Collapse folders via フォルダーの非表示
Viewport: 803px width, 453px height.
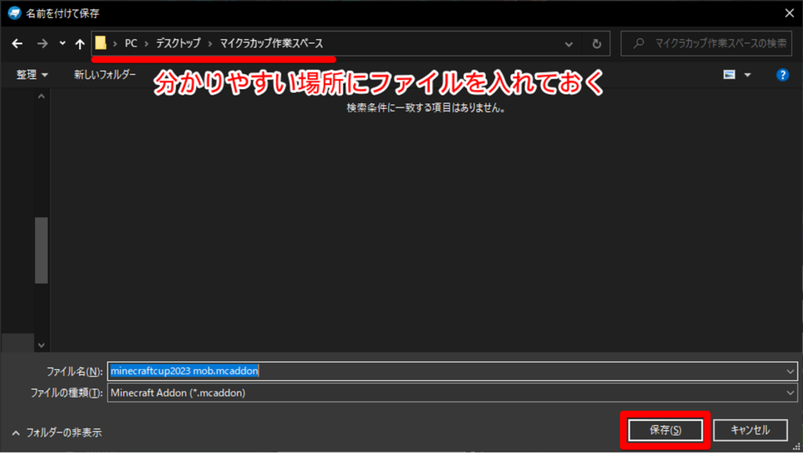pos(56,432)
